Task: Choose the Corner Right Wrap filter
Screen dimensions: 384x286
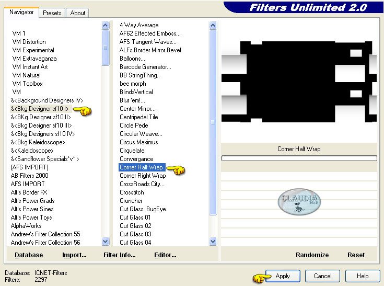Action: pos(143,176)
